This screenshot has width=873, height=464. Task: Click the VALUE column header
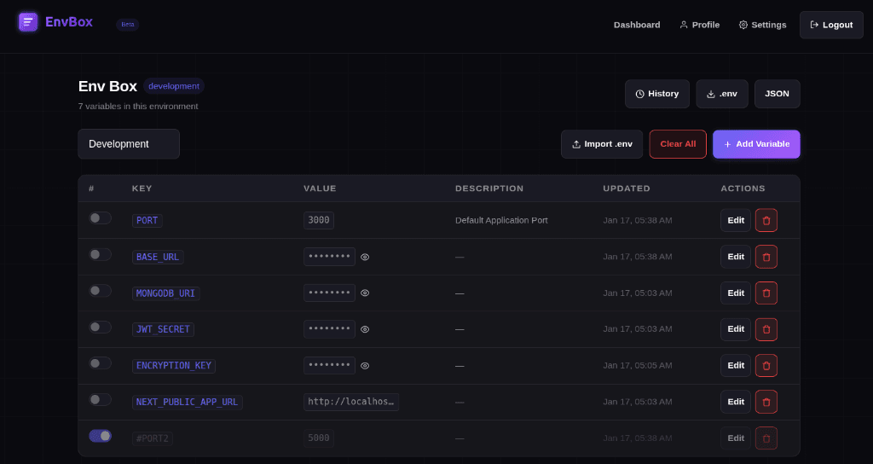tap(321, 188)
